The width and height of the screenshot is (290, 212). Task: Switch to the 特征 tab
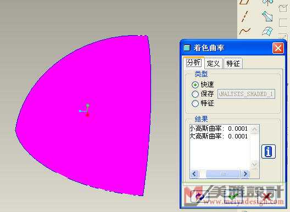pos(233,64)
